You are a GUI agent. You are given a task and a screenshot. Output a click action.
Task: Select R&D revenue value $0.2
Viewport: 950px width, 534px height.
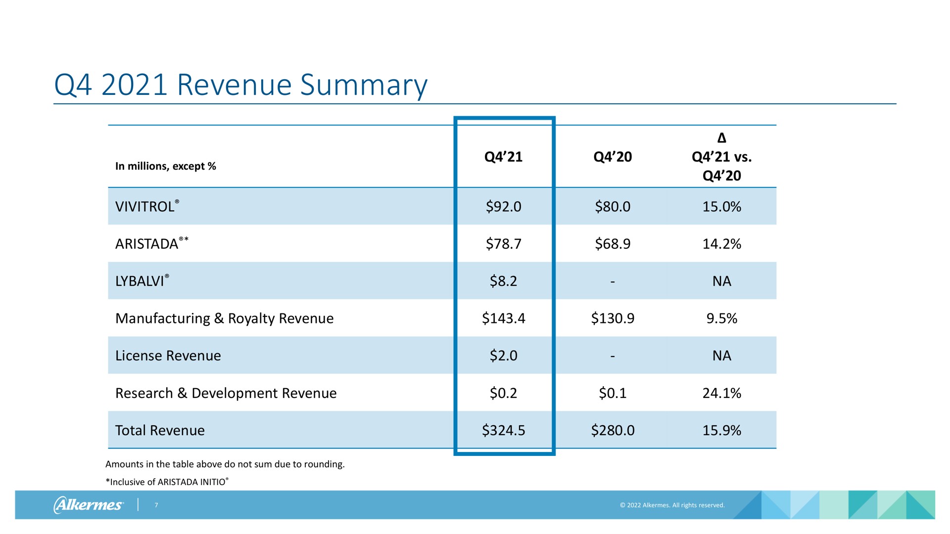[x=503, y=393]
